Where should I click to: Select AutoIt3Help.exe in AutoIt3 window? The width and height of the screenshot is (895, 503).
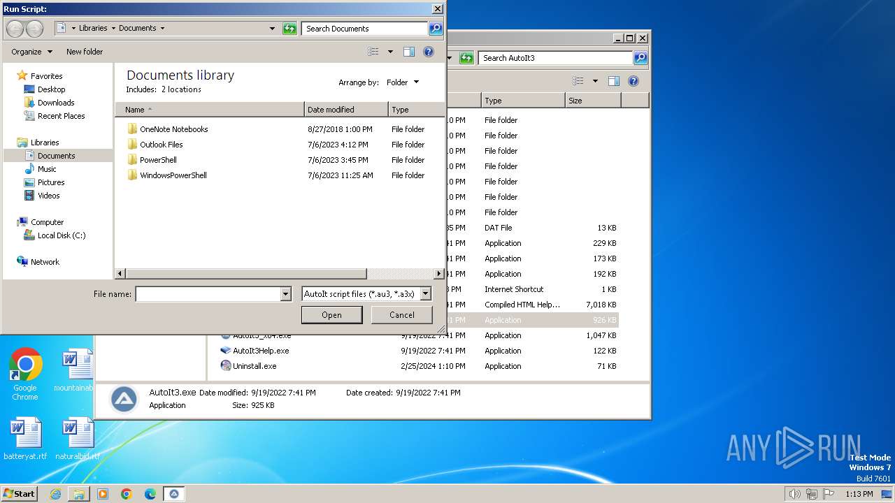click(260, 351)
